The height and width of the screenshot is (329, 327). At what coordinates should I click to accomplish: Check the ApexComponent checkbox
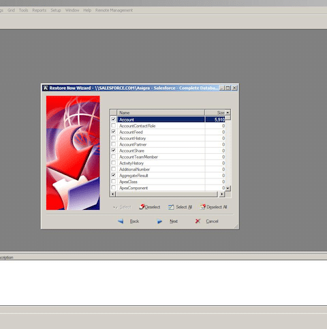coord(113,187)
